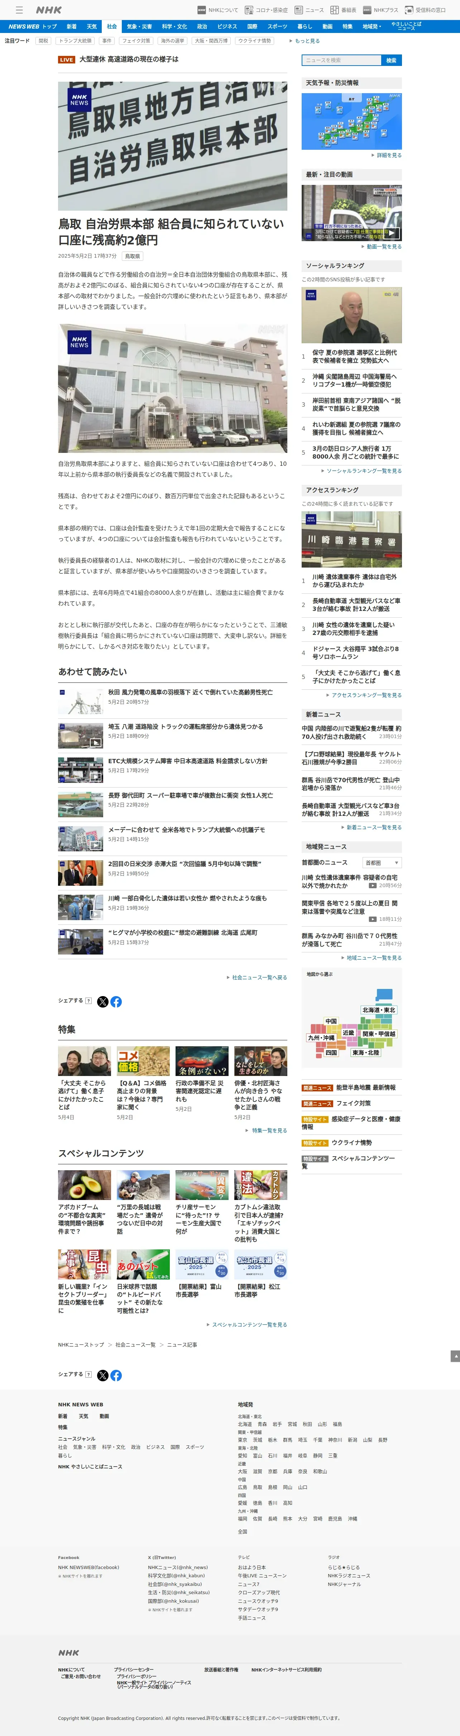
Task: Open NHKについて header icon link
Action: click(x=217, y=10)
